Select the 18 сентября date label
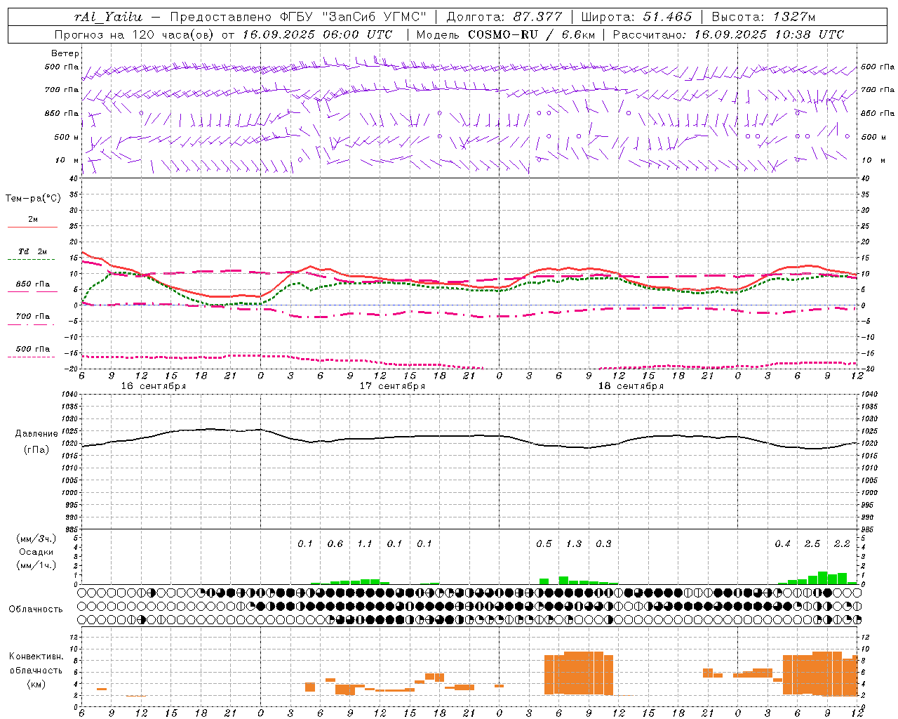This screenshot has height=719, width=898. pos(631,386)
